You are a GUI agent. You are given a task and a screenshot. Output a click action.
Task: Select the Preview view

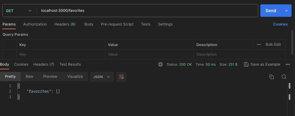click(x=50, y=77)
